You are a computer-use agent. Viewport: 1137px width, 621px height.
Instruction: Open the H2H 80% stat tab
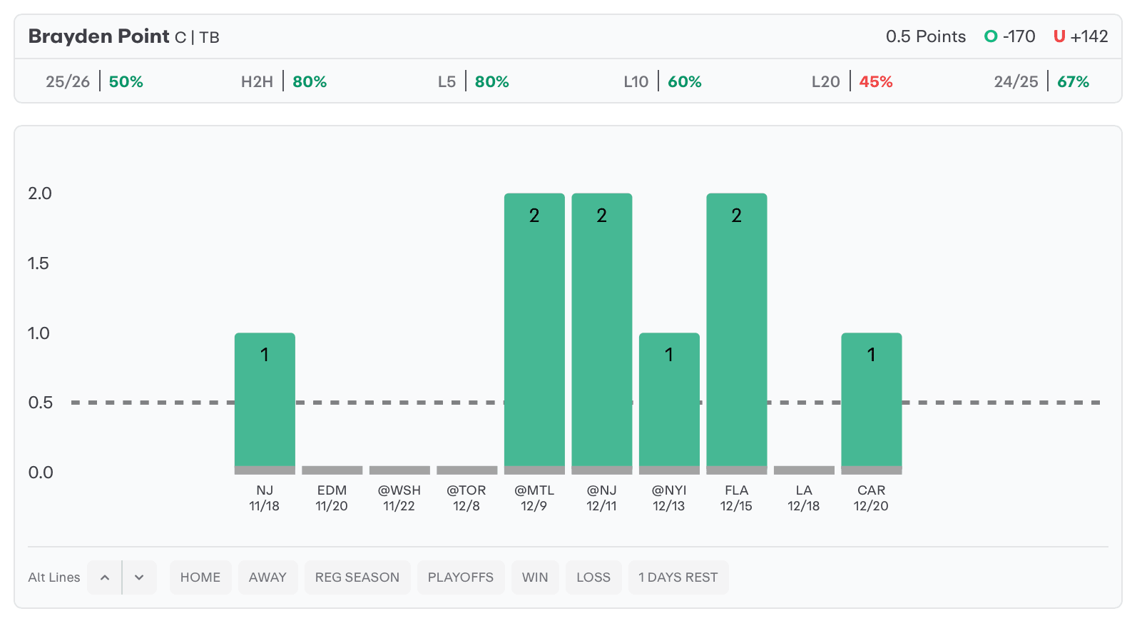coord(284,81)
